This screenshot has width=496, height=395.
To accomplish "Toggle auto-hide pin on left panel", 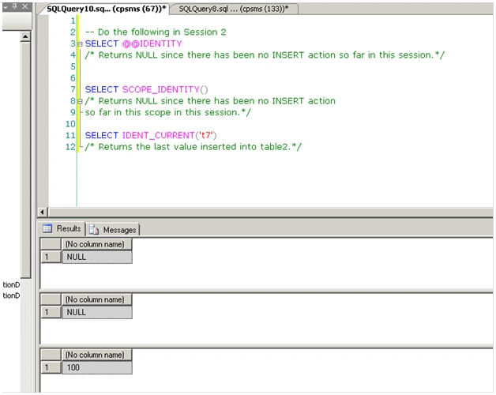I will [x=15, y=6].
